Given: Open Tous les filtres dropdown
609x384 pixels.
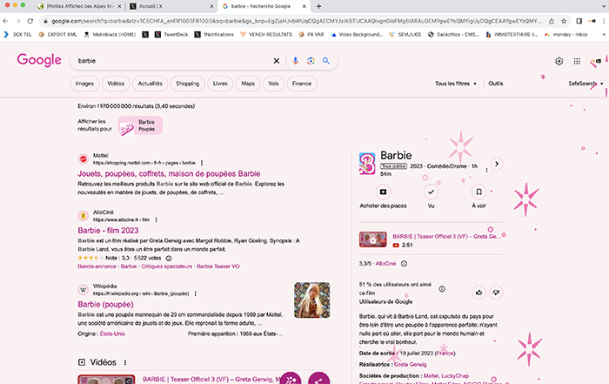Looking at the screenshot, I should coord(456,84).
